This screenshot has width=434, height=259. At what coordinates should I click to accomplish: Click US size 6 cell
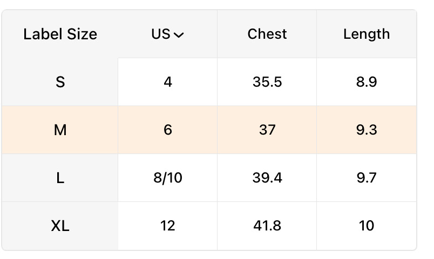[x=168, y=130]
